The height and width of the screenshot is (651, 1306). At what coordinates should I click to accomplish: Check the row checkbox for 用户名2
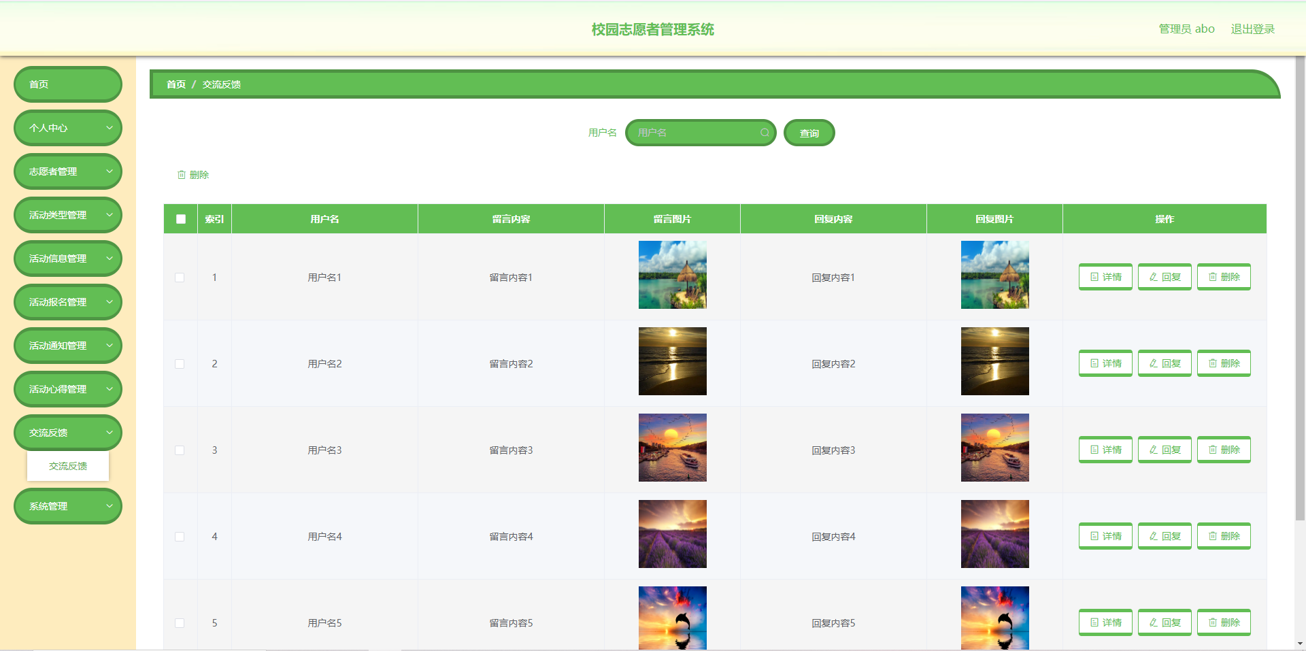[x=180, y=364]
